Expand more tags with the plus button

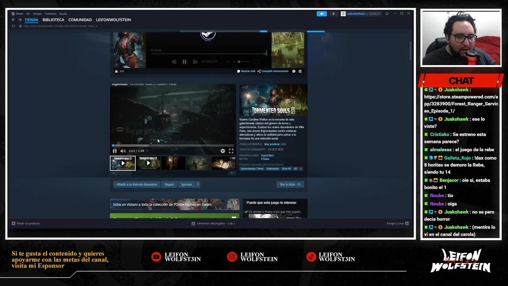(301, 169)
